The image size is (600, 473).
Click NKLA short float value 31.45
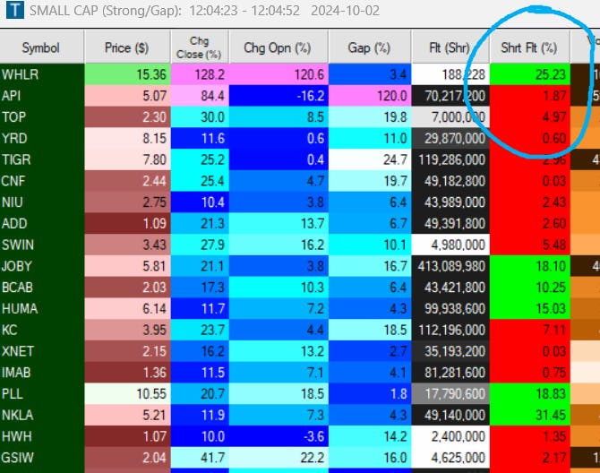(530, 415)
